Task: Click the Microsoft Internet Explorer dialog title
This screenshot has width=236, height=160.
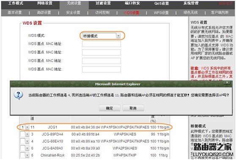Action: 118,84
